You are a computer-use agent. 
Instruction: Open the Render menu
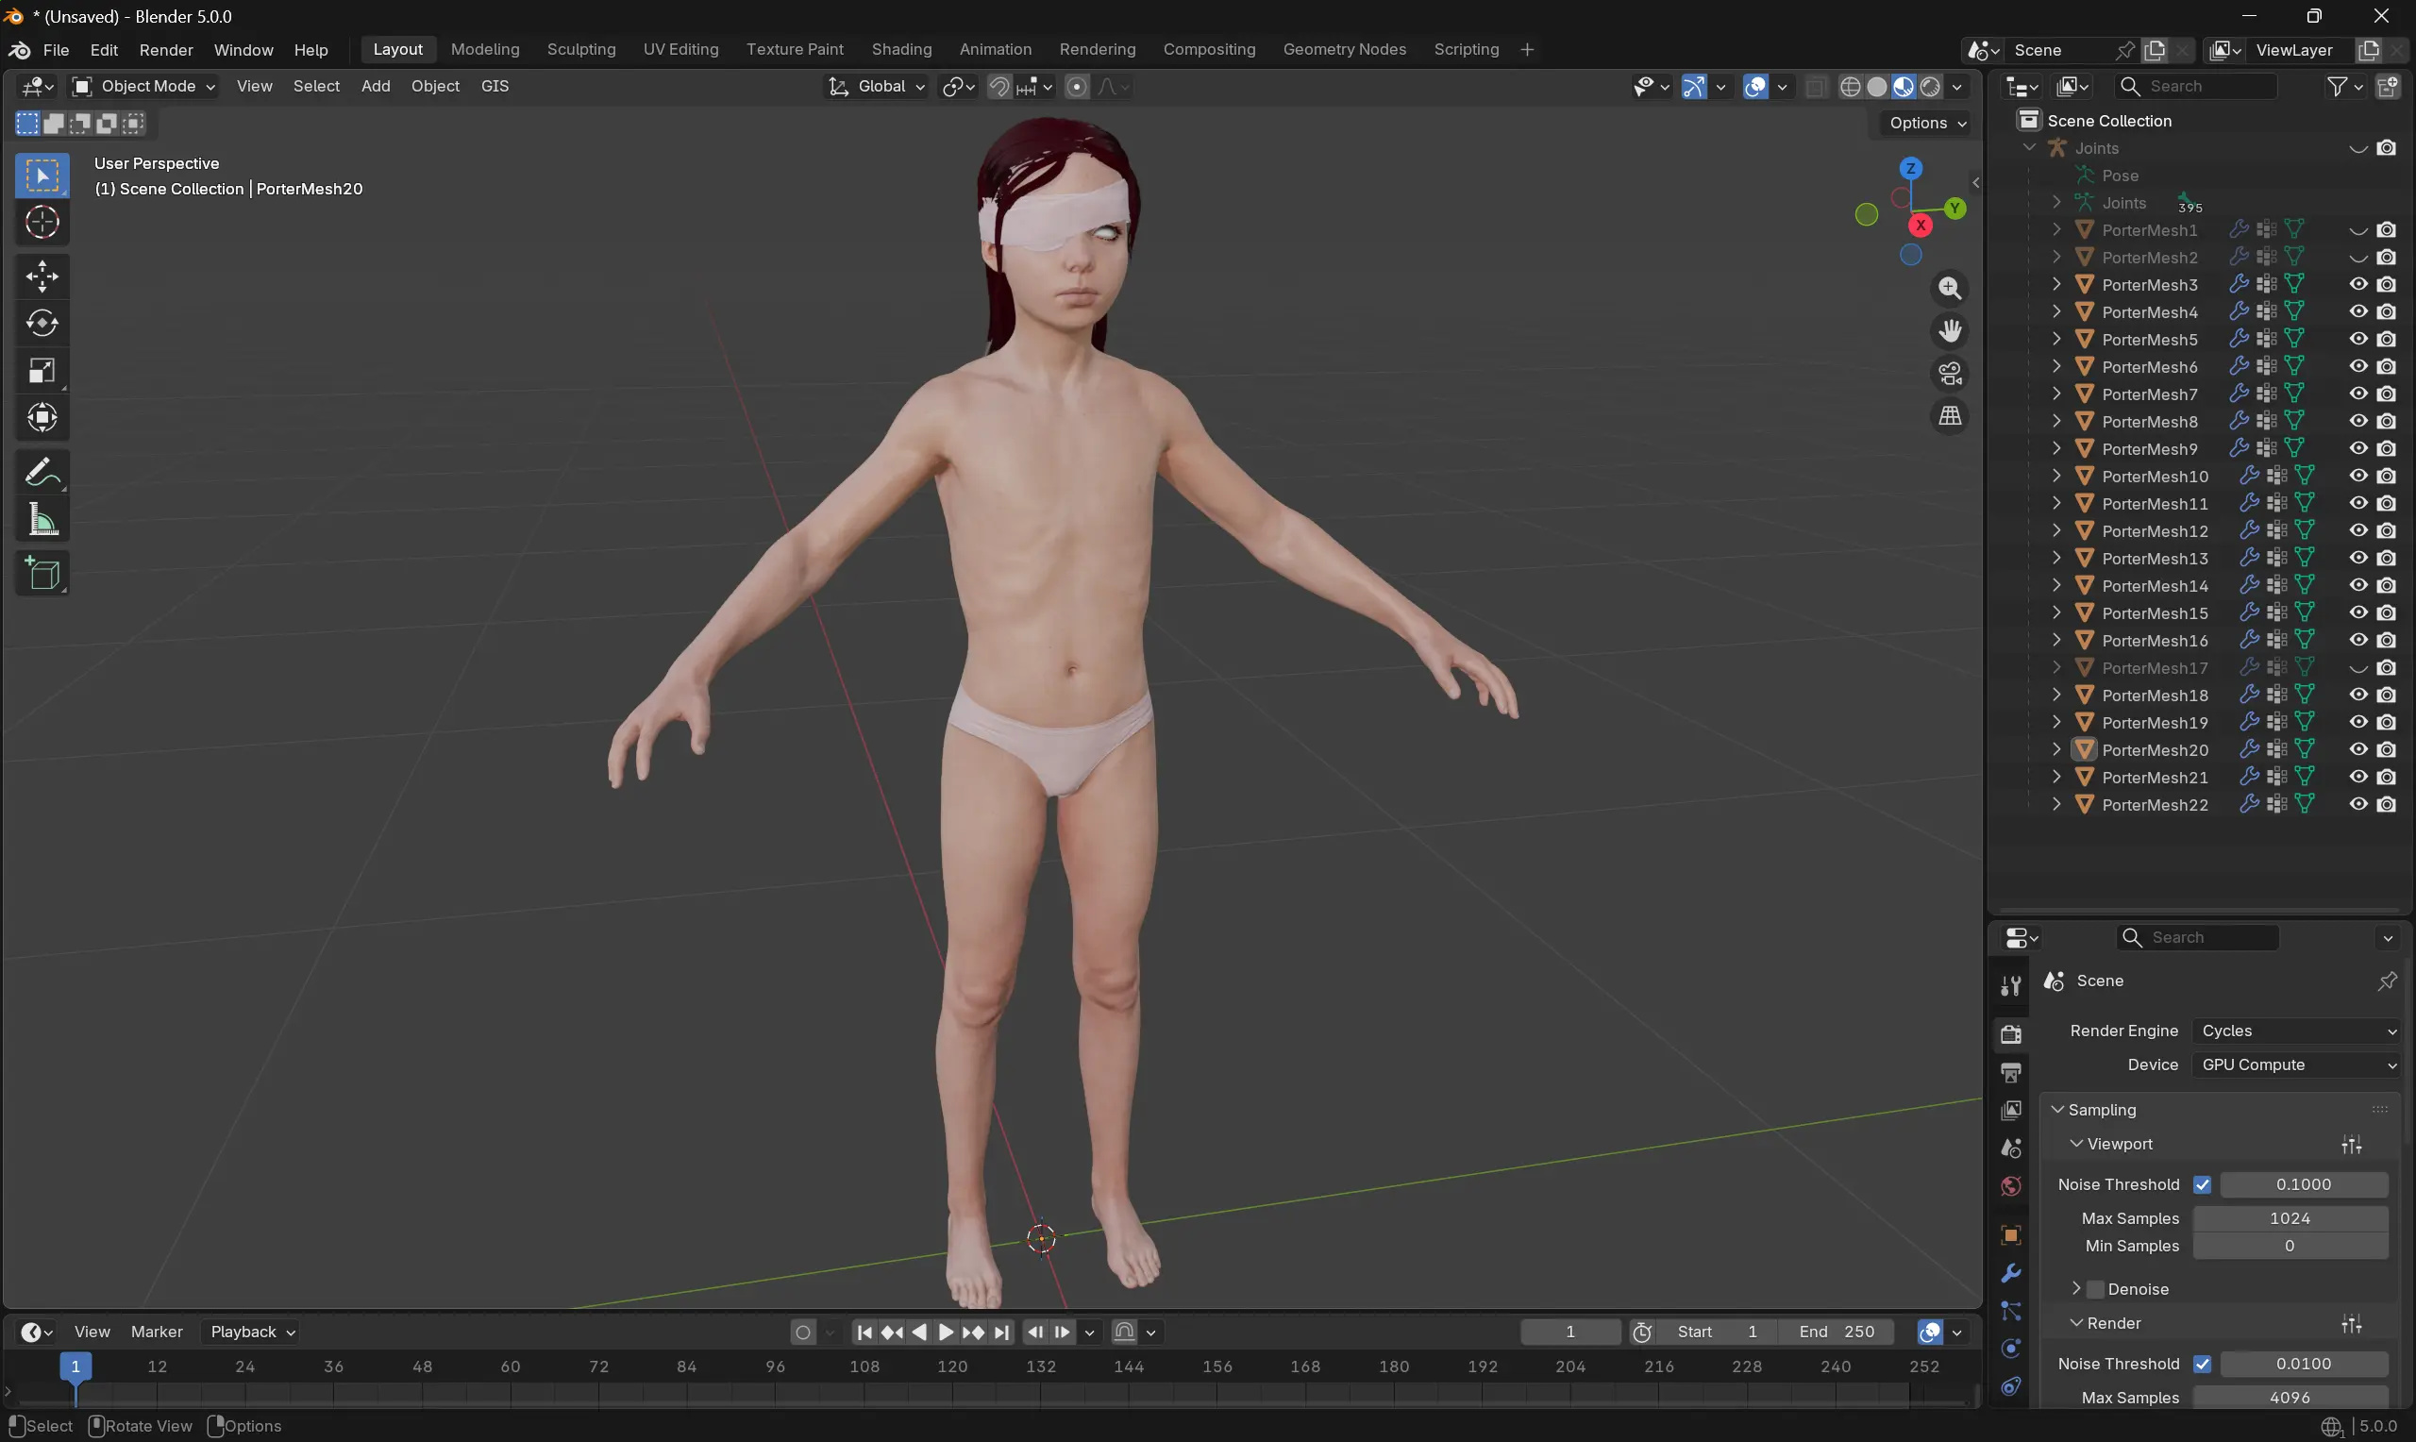tap(166, 50)
